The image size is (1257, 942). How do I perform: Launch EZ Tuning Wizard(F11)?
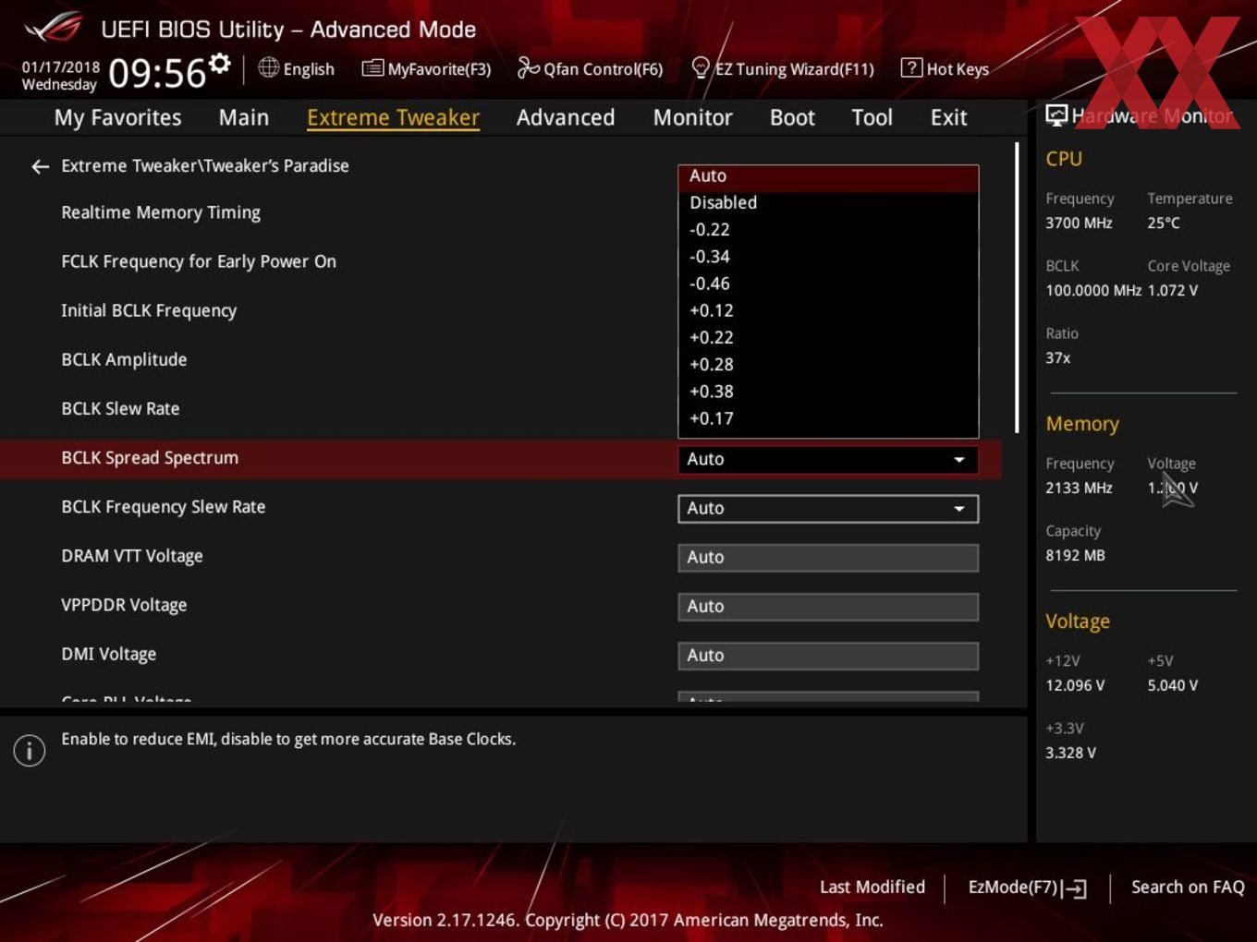tap(782, 68)
